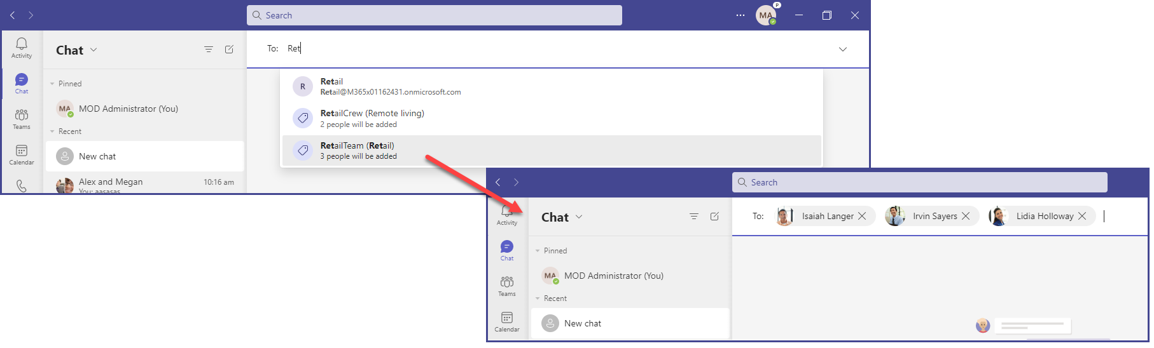1154x348 pixels.
Task: Open the Alex and Megan chat
Action: pyautogui.click(x=144, y=185)
